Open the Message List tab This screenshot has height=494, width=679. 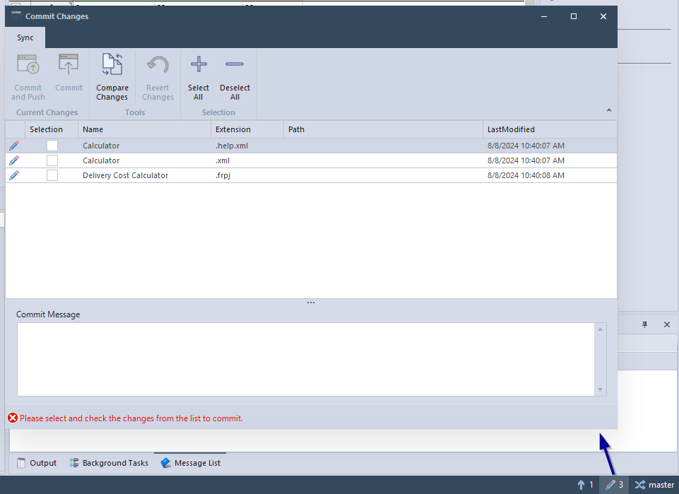(190, 463)
